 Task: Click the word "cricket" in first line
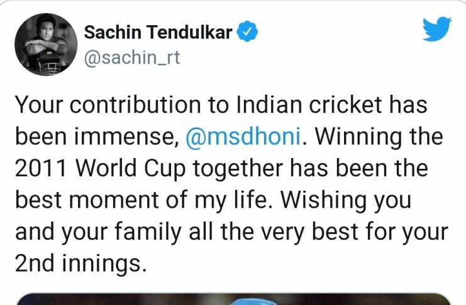345,105
